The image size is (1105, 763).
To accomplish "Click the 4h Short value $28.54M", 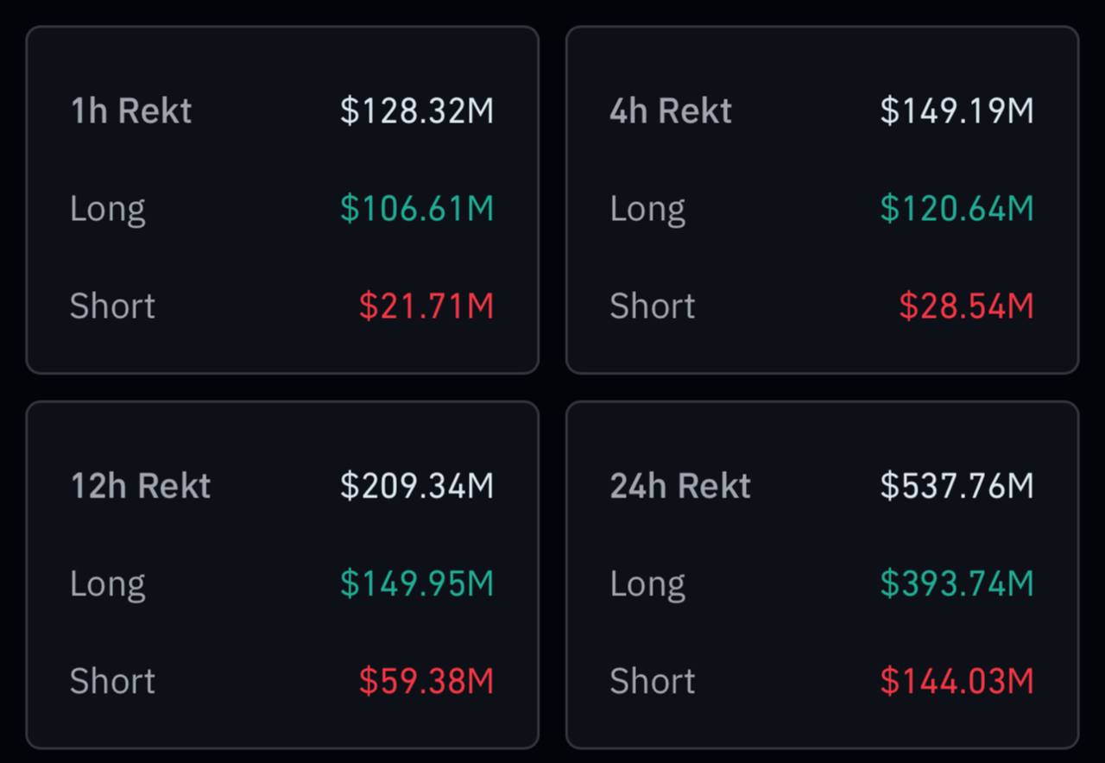I will tap(966, 306).
